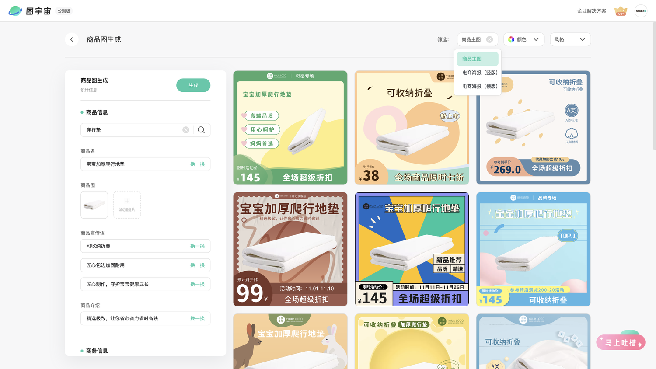Add a product image with the plus tile
Viewport: 656px width, 369px height.
(127, 205)
